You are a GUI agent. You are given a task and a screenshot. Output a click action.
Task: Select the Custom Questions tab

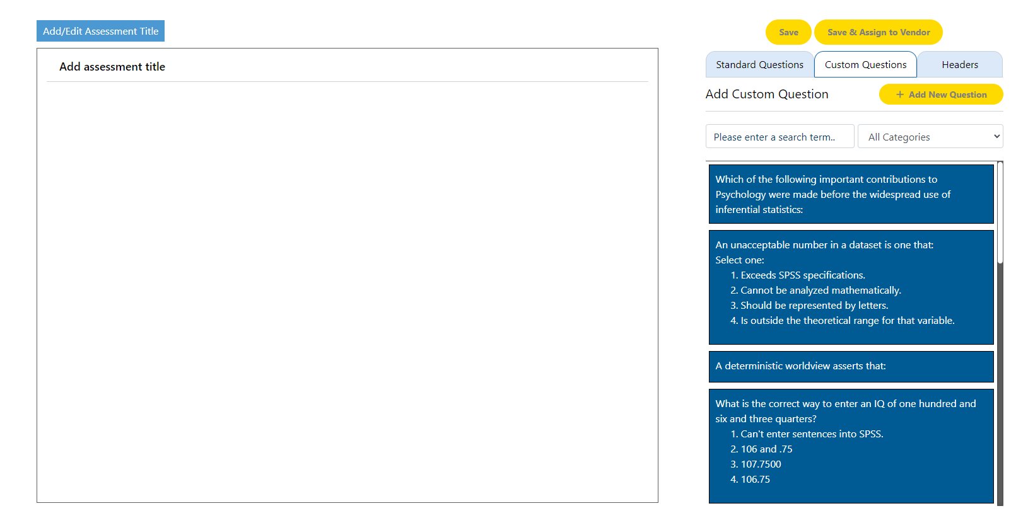tap(865, 65)
